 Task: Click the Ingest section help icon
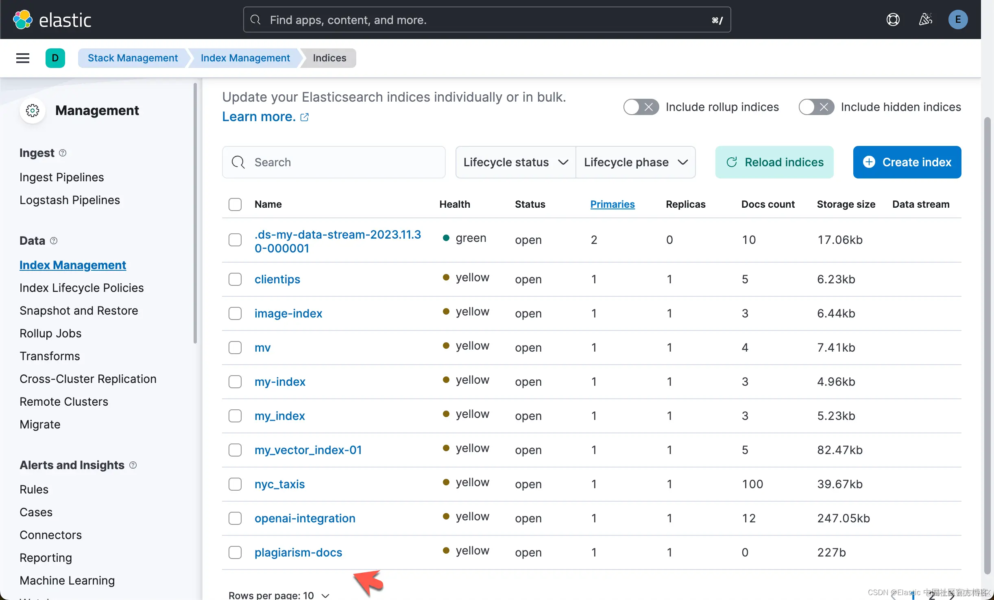pos(63,153)
